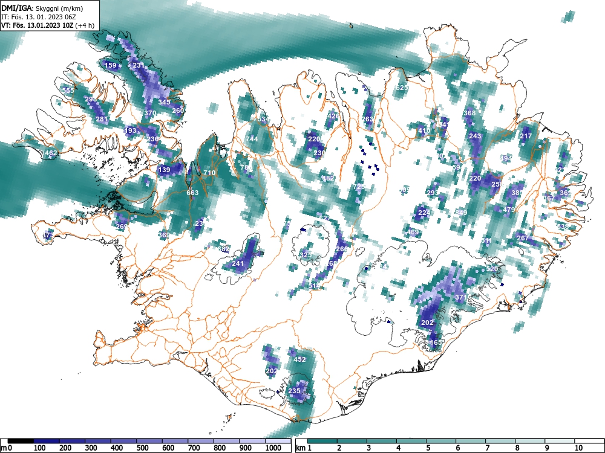Click the 'km' unit label in the legend
Image resolution: width=605 pixels, height=453 pixels.
(x=301, y=448)
